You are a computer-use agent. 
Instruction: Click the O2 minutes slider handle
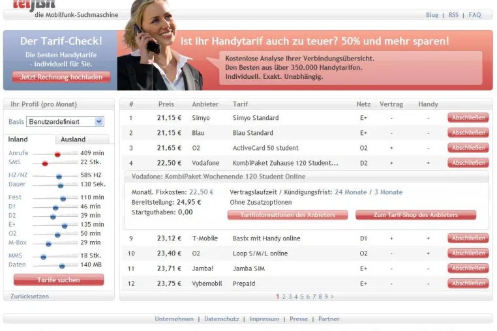pyautogui.click(x=57, y=235)
